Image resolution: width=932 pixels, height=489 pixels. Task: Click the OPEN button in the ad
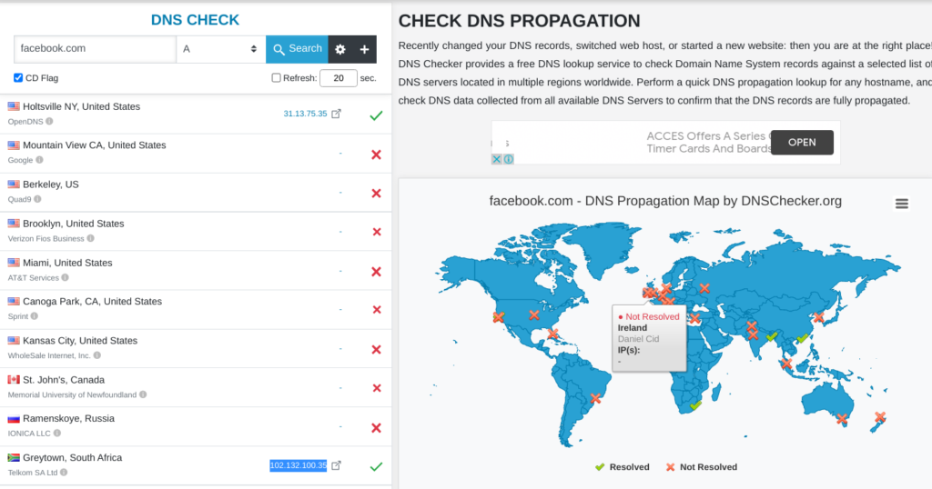point(802,143)
